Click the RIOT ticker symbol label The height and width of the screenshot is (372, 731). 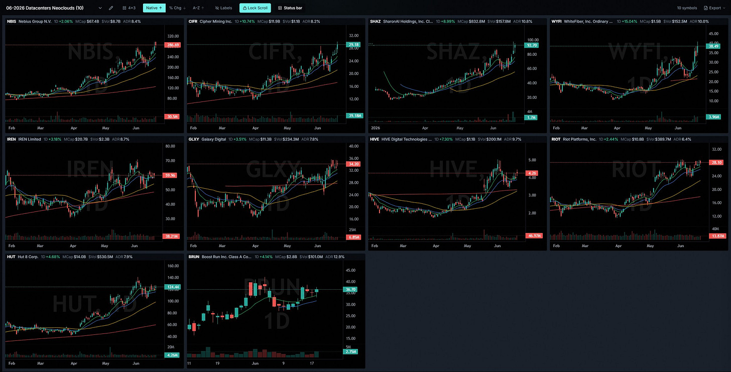pos(556,139)
